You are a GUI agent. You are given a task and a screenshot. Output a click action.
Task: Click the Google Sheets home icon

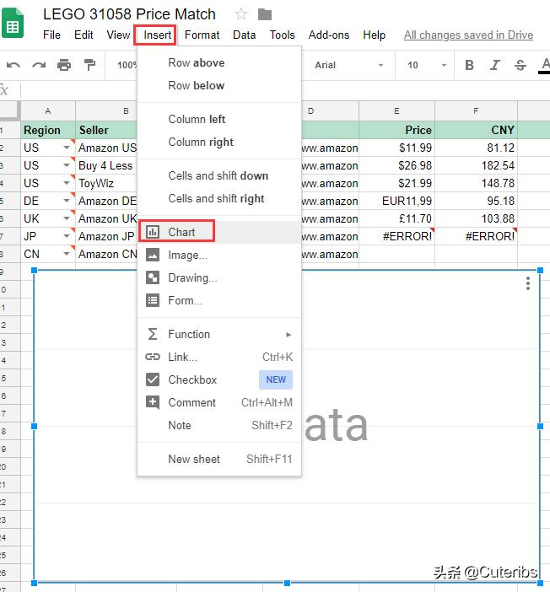coord(13,24)
